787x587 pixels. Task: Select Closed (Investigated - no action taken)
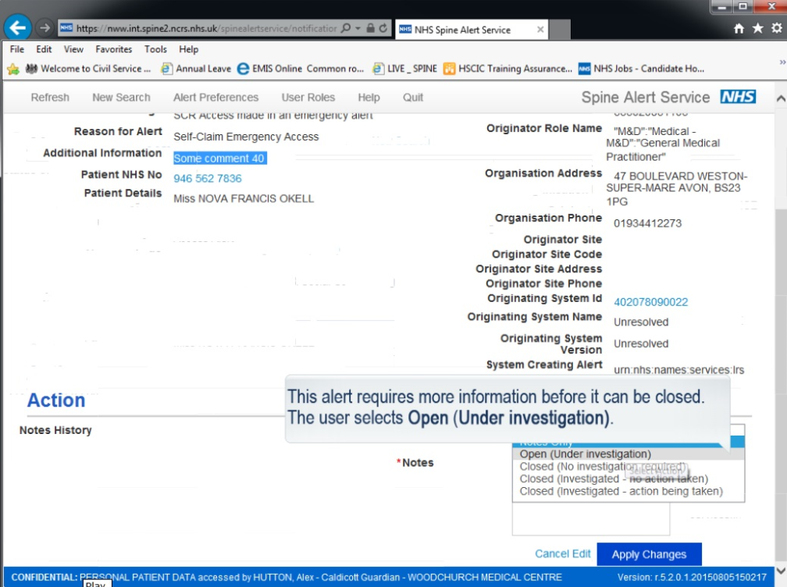tap(628, 478)
